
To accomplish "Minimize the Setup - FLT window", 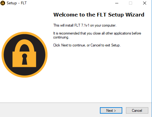I will (117, 3).
